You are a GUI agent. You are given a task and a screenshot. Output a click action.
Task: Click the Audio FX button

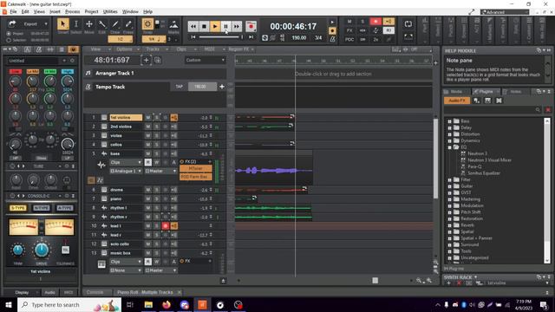tap(457, 101)
